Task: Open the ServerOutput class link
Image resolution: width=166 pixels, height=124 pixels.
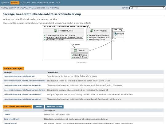Action: click(10, 123)
